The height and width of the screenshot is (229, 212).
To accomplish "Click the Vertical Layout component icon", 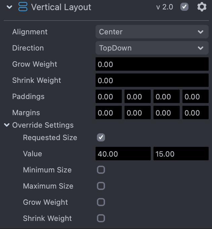I will point(23,7).
